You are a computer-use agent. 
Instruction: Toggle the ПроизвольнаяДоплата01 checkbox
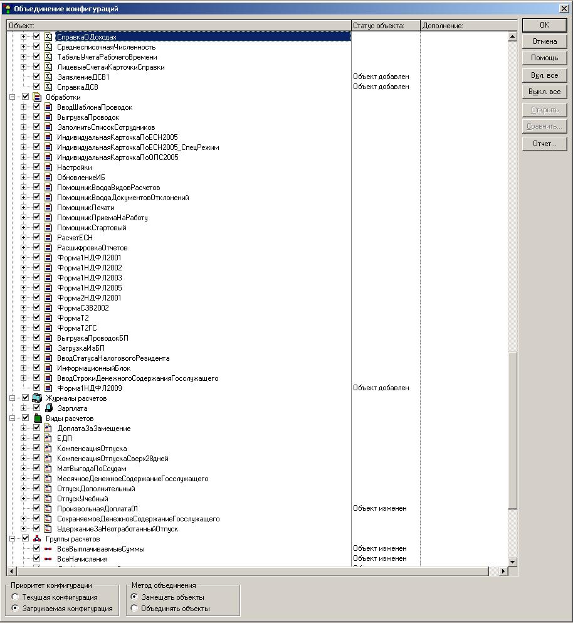click(x=36, y=509)
